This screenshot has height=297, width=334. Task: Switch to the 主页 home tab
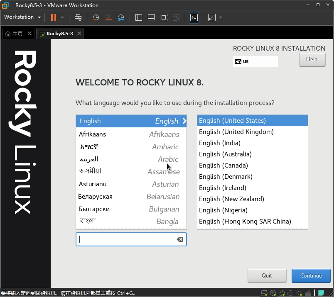[x=14, y=34]
